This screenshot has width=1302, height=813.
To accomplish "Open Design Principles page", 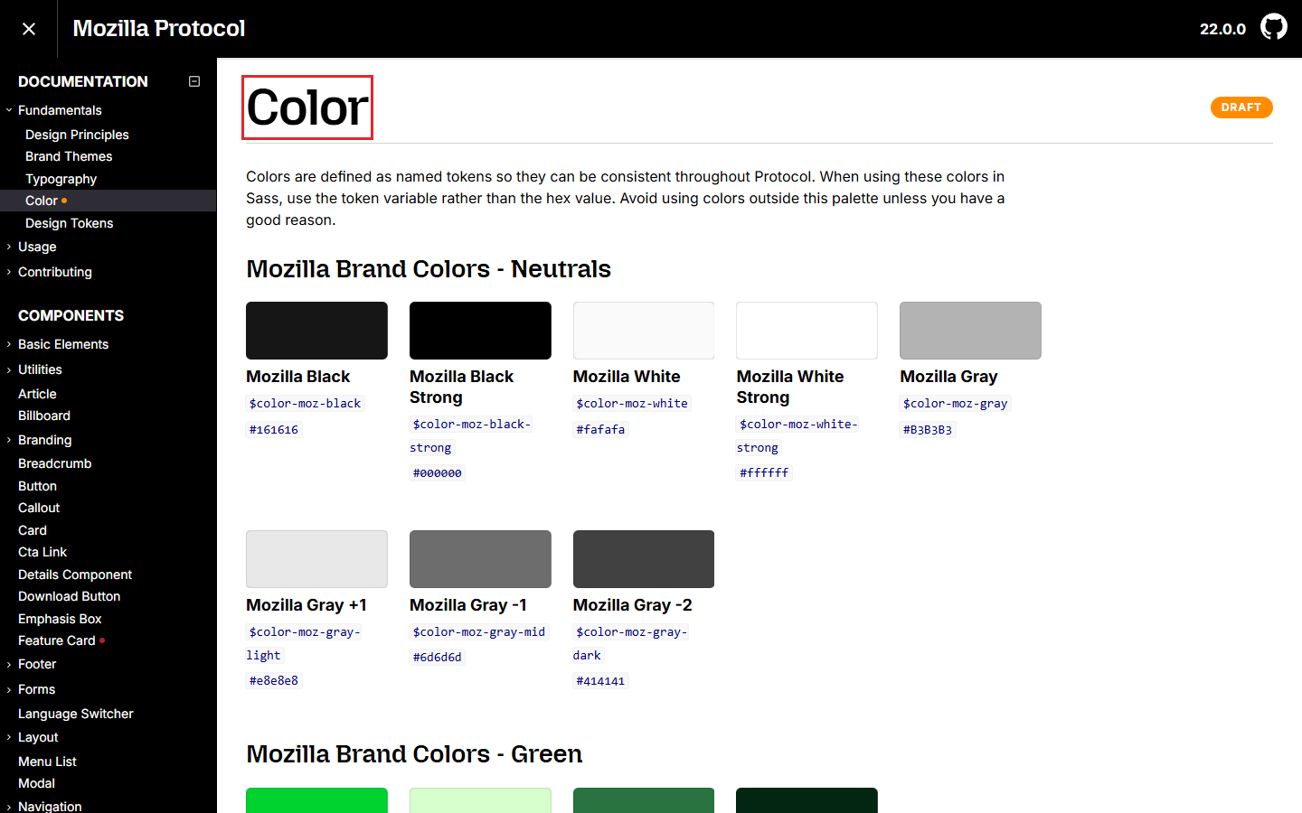I will [x=77, y=135].
